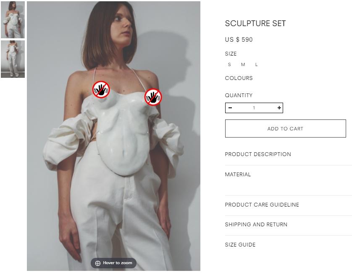Click the left no-touch hand icon
The width and height of the screenshot is (352, 273).
[101, 90]
